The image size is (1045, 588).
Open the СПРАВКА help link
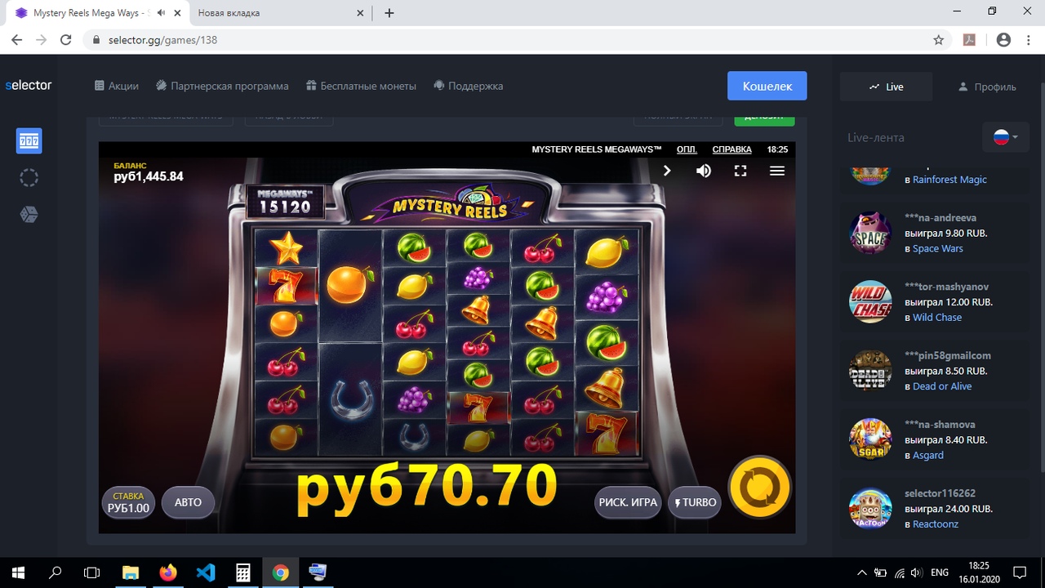point(732,149)
